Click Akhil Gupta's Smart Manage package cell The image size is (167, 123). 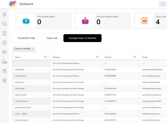tap(68, 89)
